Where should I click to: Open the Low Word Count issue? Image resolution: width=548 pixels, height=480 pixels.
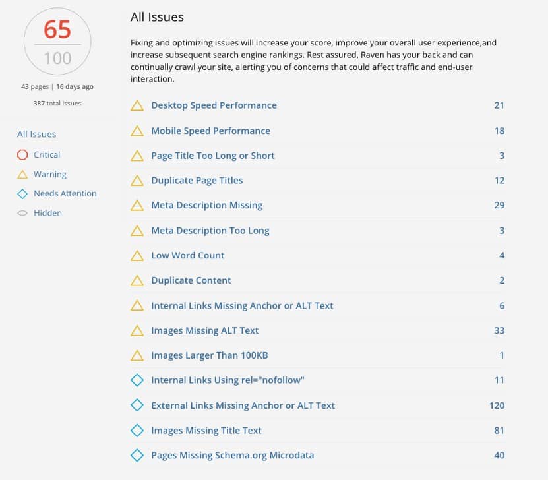click(x=188, y=255)
